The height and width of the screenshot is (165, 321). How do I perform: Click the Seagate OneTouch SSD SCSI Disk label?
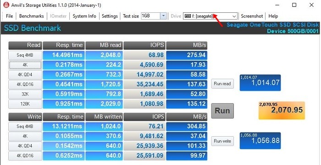273,25
